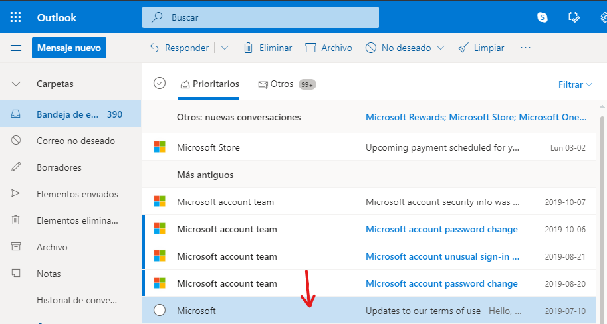This screenshot has width=607, height=324.
Task: Select Bandeja de entrada folder
Action: (x=70, y=114)
